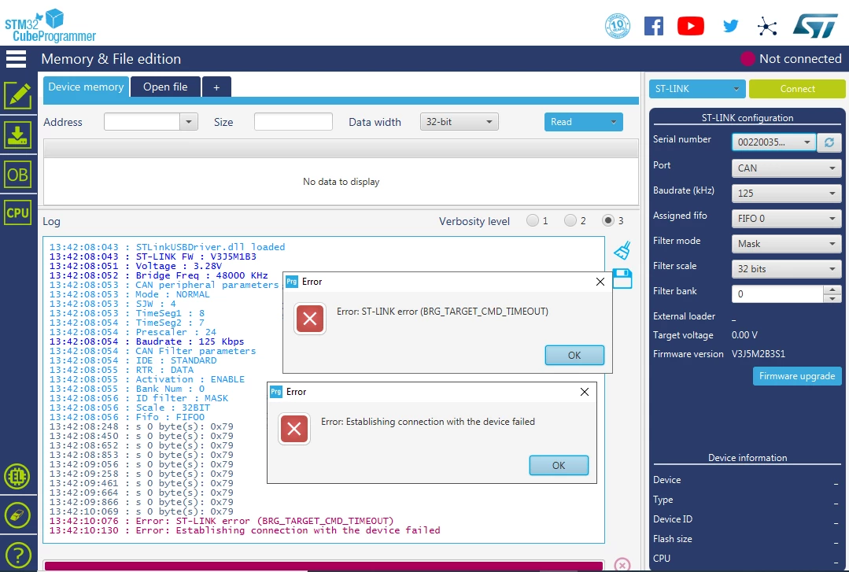Click the ST logo

pyautogui.click(x=815, y=25)
